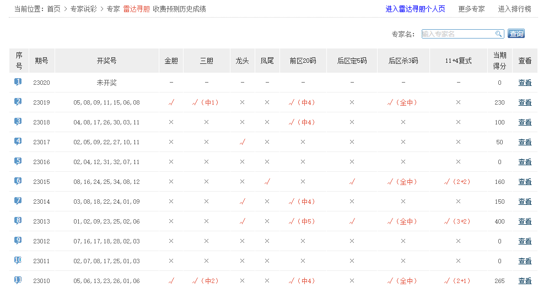Screen dimensions: 554x288
Task: Click the number 6 row badge icon
Action: (x=18, y=181)
